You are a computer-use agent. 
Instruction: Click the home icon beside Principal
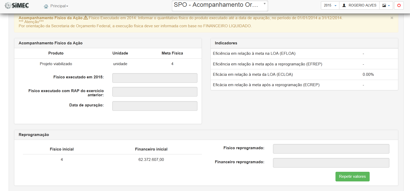pyautogui.click(x=46, y=6)
